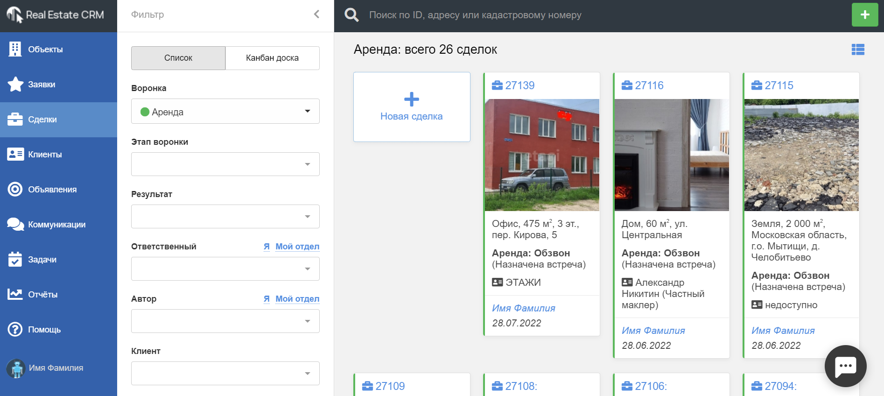Open deal number 27109 link
This screenshot has height=396, width=884.
(x=390, y=386)
